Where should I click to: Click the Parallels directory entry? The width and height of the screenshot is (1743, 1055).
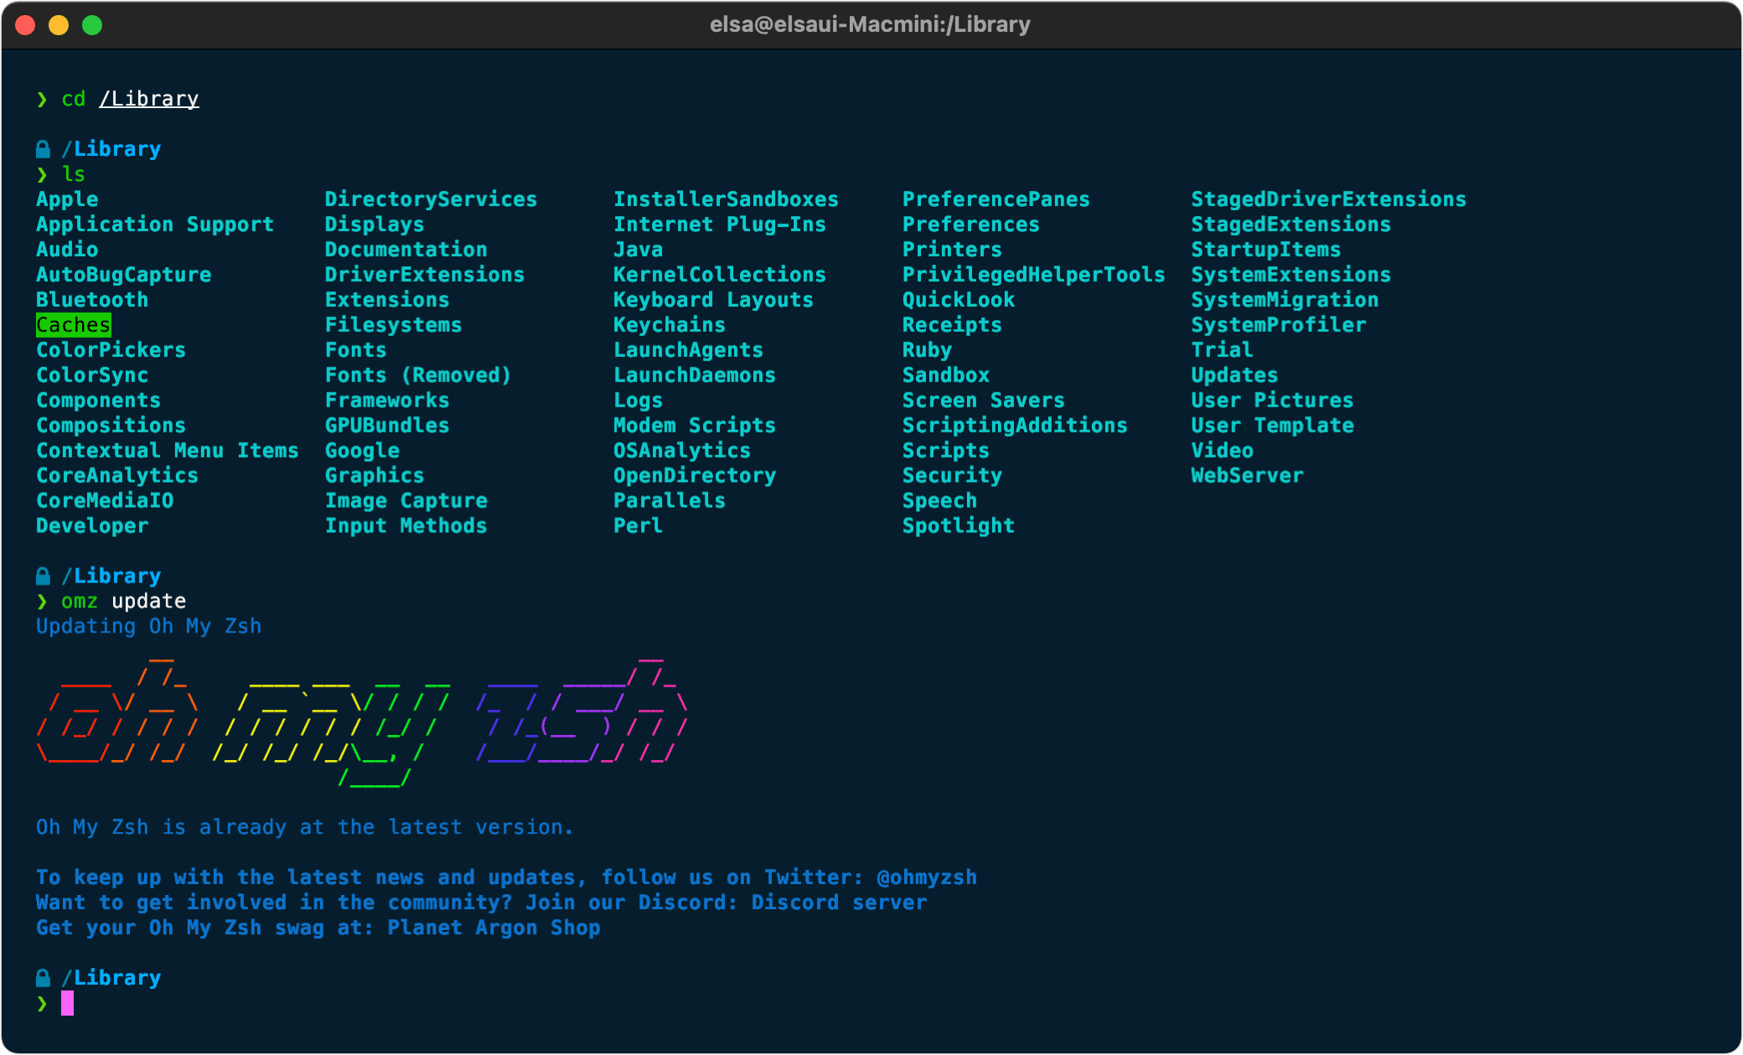669,501
